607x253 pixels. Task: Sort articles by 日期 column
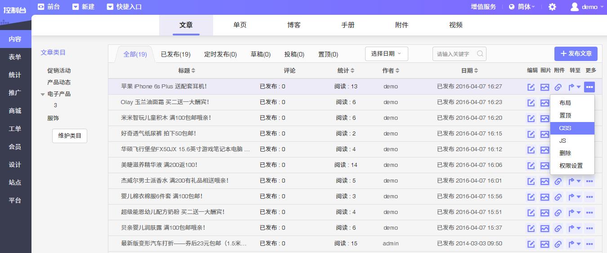pyautogui.click(x=469, y=70)
